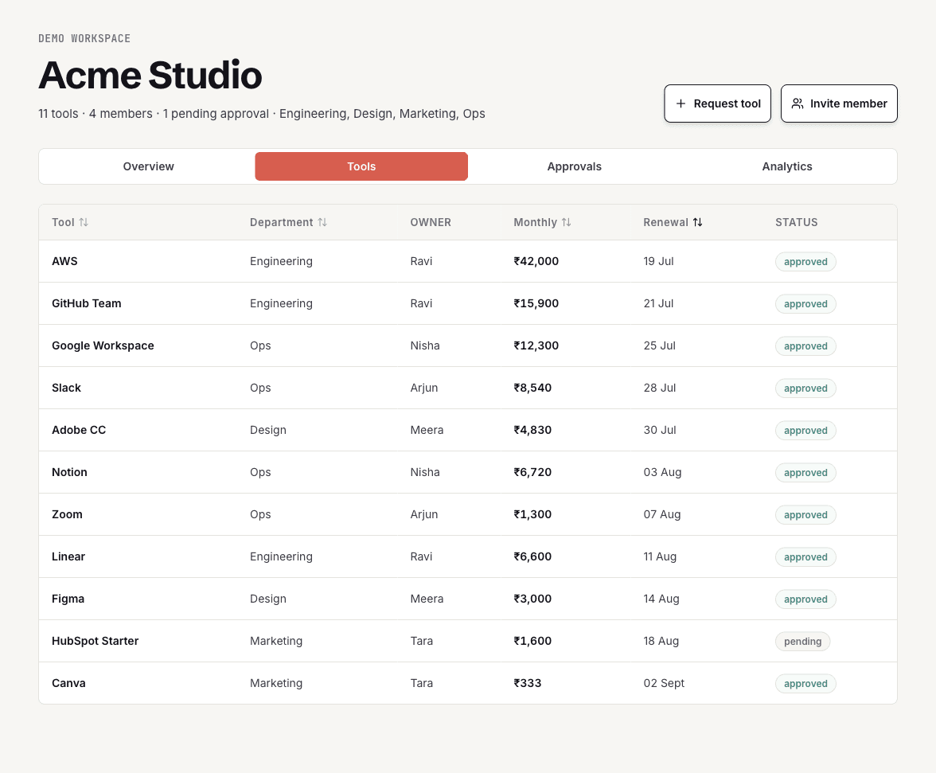Viewport: 936px width, 773px height.
Task: Click the ₹8,540 Slack cost
Action: (532, 388)
